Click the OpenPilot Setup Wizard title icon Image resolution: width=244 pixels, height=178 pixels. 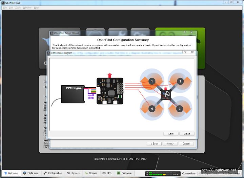[x=52, y=33]
